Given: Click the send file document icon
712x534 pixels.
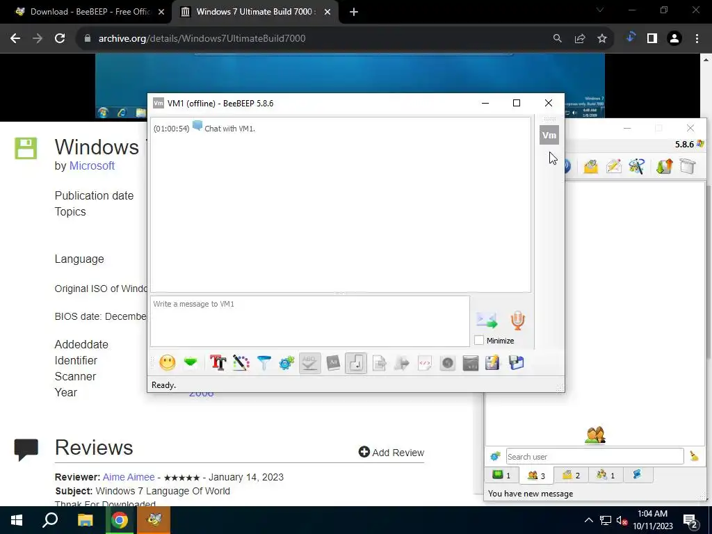Looking at the screenshot, I should pyautogui.click(x=379, y=363).
